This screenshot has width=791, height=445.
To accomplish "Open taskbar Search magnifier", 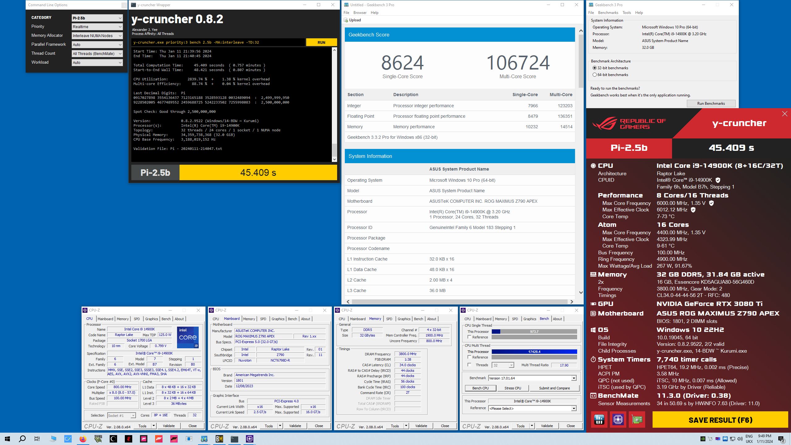I will (22, 439).
